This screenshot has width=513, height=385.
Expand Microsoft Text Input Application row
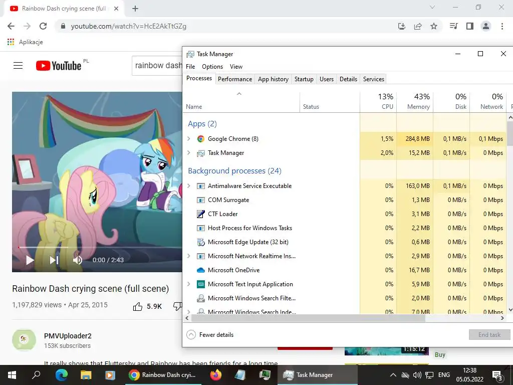[189, 284]
